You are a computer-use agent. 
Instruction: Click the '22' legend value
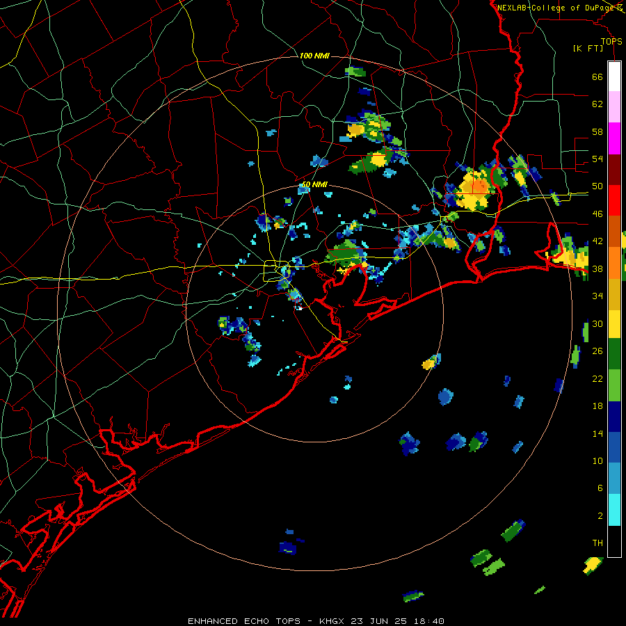click(597, 379)
